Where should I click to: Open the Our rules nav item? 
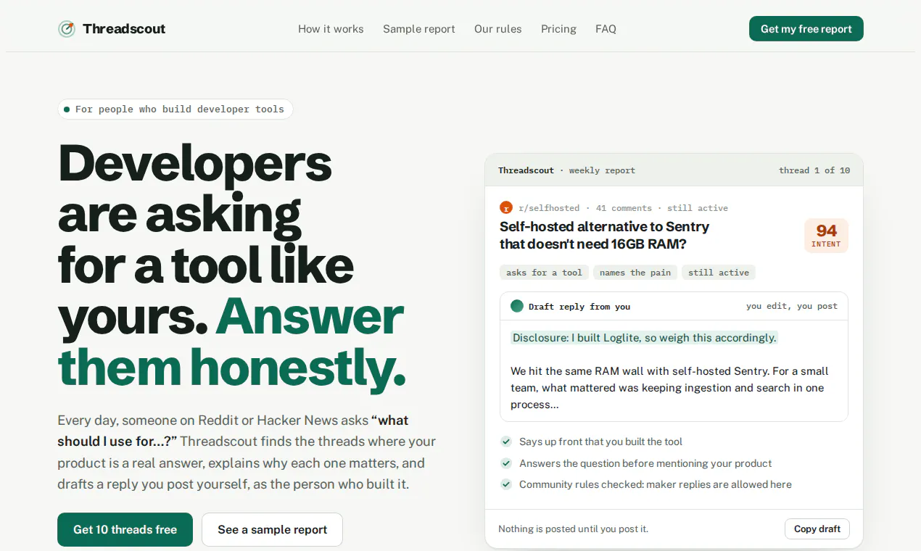point(498,29)
